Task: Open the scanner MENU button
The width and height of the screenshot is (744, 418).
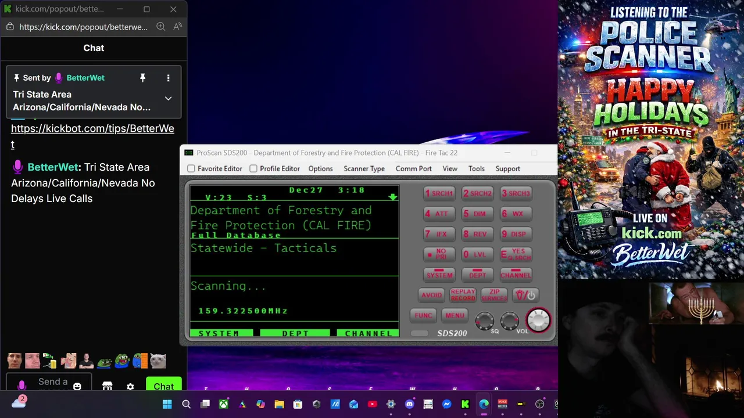Action: click(x=455, y=315)
